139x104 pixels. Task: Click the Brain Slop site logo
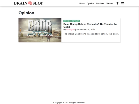29,3
